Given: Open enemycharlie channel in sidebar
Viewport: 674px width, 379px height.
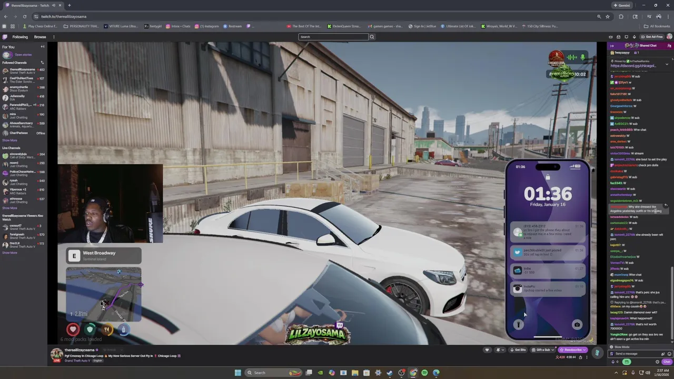Looking at the screenshot, I should point(24,88).
